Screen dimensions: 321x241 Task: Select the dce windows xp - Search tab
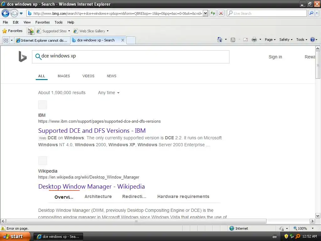(x=96, y=40)
